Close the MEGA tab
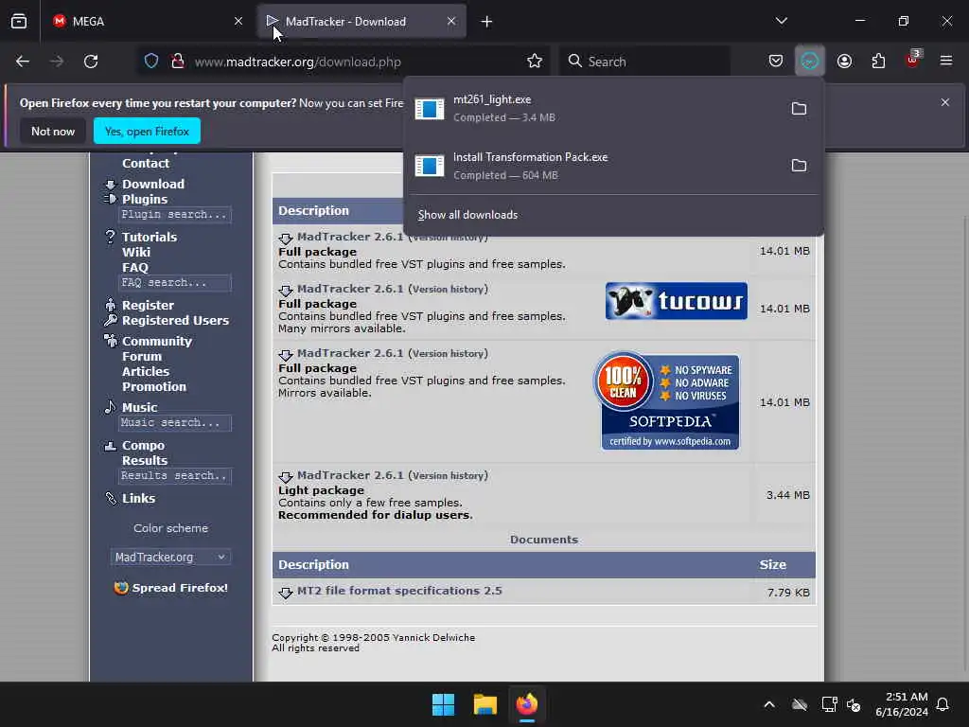Viewport: 969px width, 727px height. [238, 21]
